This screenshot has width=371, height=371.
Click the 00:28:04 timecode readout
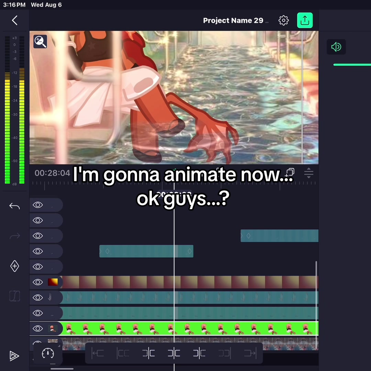[x=52, y=173]
